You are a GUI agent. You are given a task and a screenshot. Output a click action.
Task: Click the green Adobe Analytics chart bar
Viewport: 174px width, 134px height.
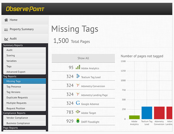(134, 117)
